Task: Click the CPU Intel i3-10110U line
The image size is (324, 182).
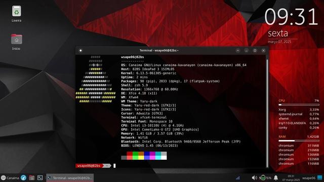Action: coord(152,125)
